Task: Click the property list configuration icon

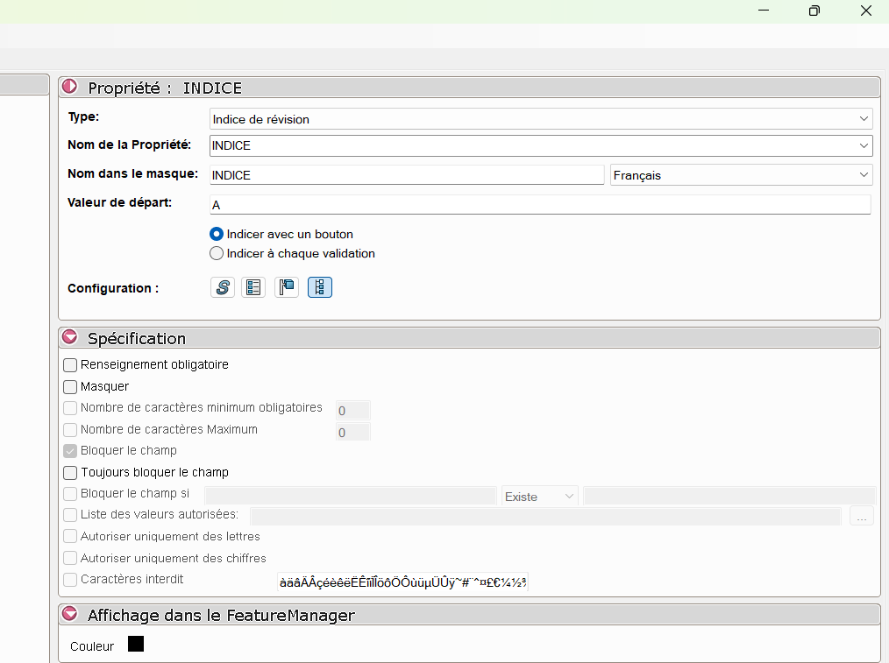Action: point(253,287)
